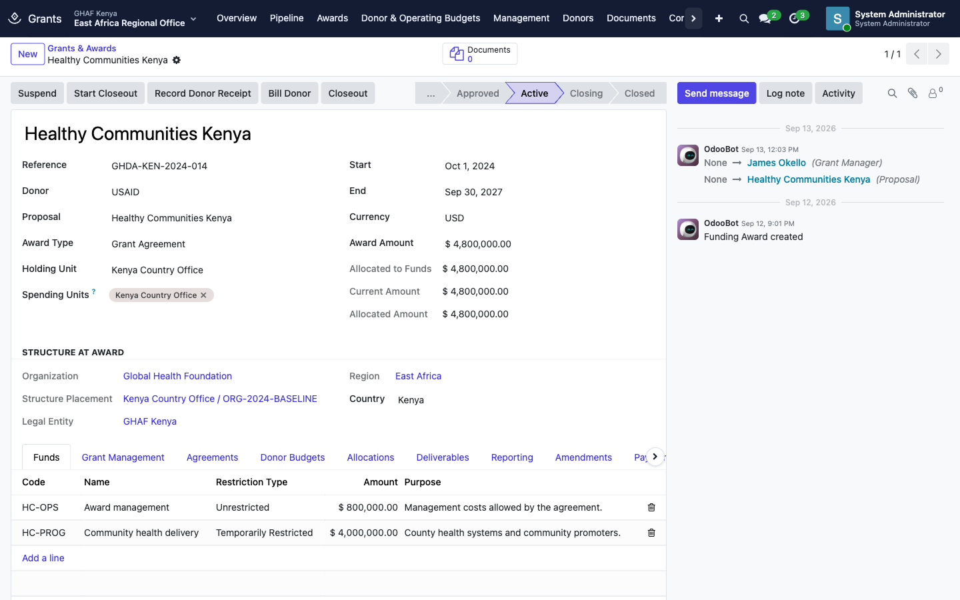Open the System Administrator user avatar
The height and width of the screenshot is (600, 960).
tap(837, 19)
